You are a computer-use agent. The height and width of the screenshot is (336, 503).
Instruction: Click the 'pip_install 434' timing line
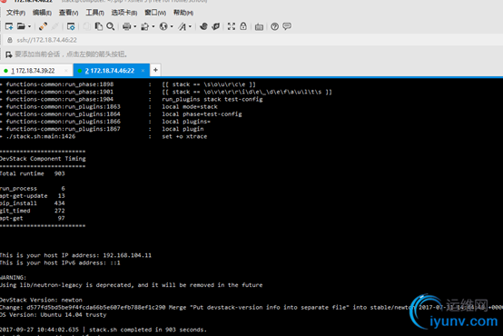(33, 203)
